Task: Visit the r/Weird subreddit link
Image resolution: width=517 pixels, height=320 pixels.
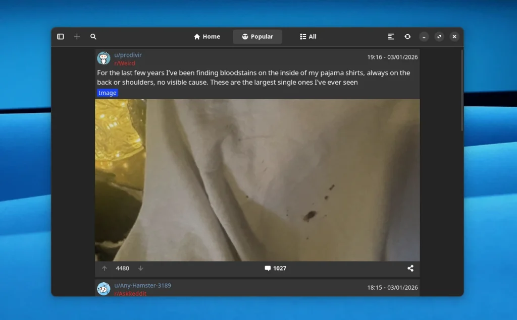Action: pyautogui.click(x=124, y=63)
